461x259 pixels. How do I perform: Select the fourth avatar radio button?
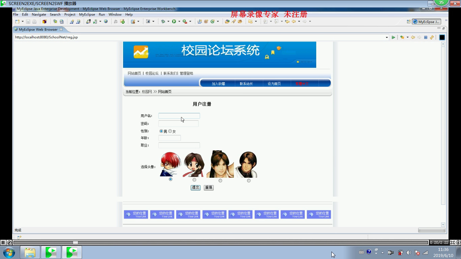[249, 180]
